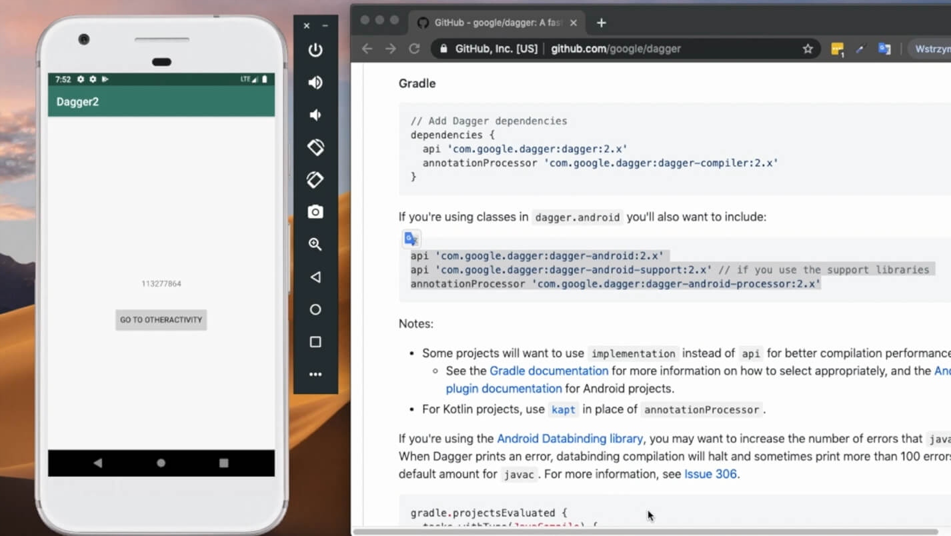Select the emulator zoom magnifier icon
Image resolution: width=951 pixels, height=536 pixels.
click(x=315, y=245)
